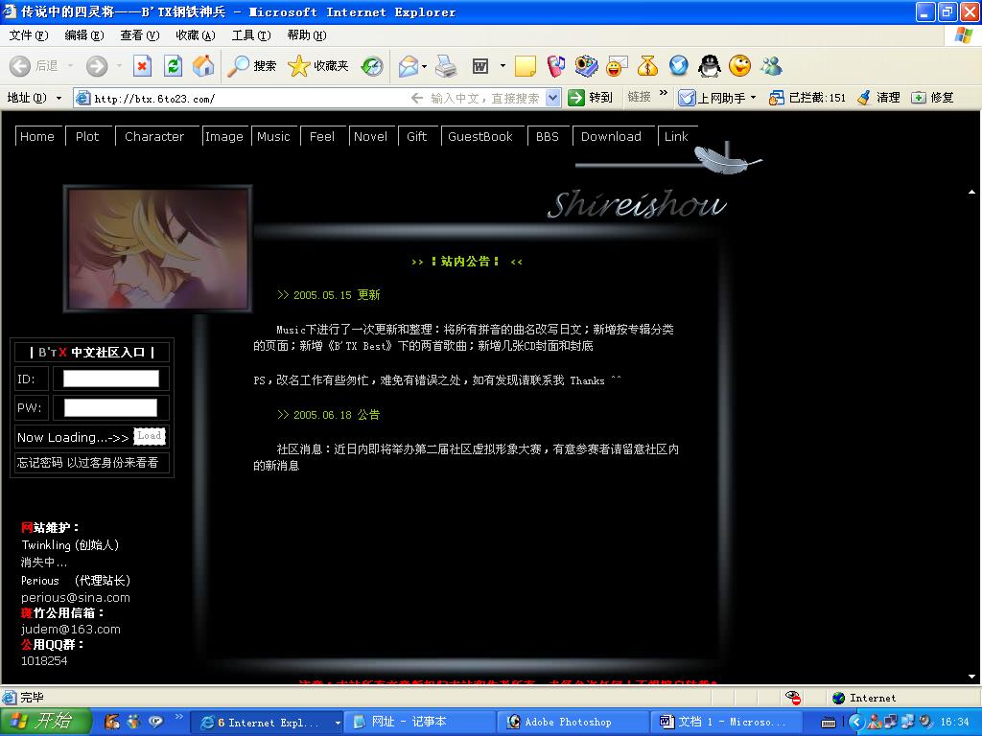Viewport: 982px width, 736px height.
Task: Click the Edit with Word icon
Action: 480,66
